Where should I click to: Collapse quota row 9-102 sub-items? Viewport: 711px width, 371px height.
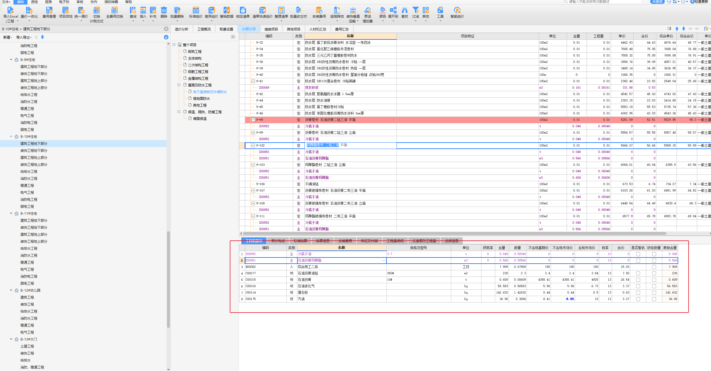[x=253, y=146]
